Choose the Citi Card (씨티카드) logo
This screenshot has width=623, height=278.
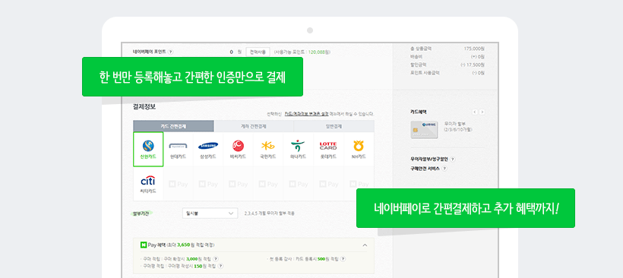148,181
